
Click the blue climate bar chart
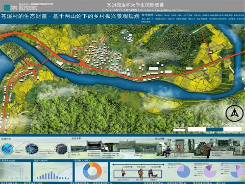pos(53,175)
